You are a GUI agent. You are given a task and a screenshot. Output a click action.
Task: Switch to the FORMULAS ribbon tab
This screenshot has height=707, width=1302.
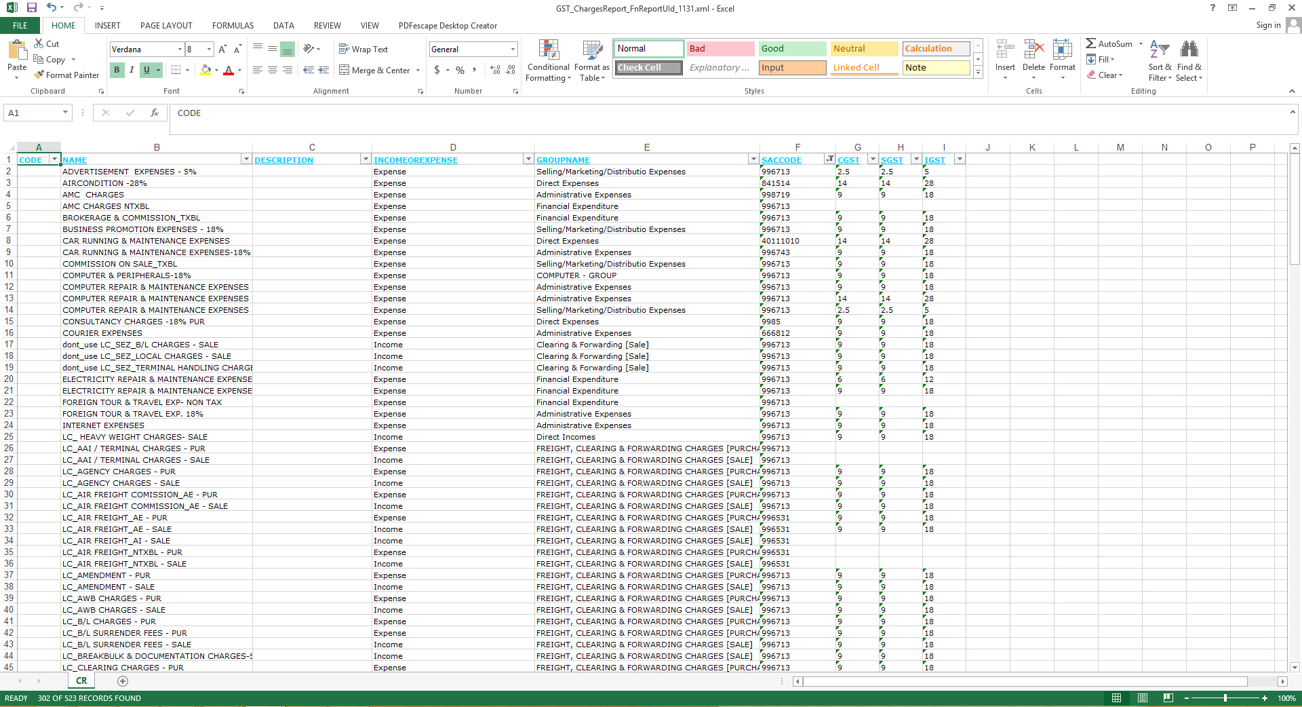pyautogui.click(x=233, y=26)
